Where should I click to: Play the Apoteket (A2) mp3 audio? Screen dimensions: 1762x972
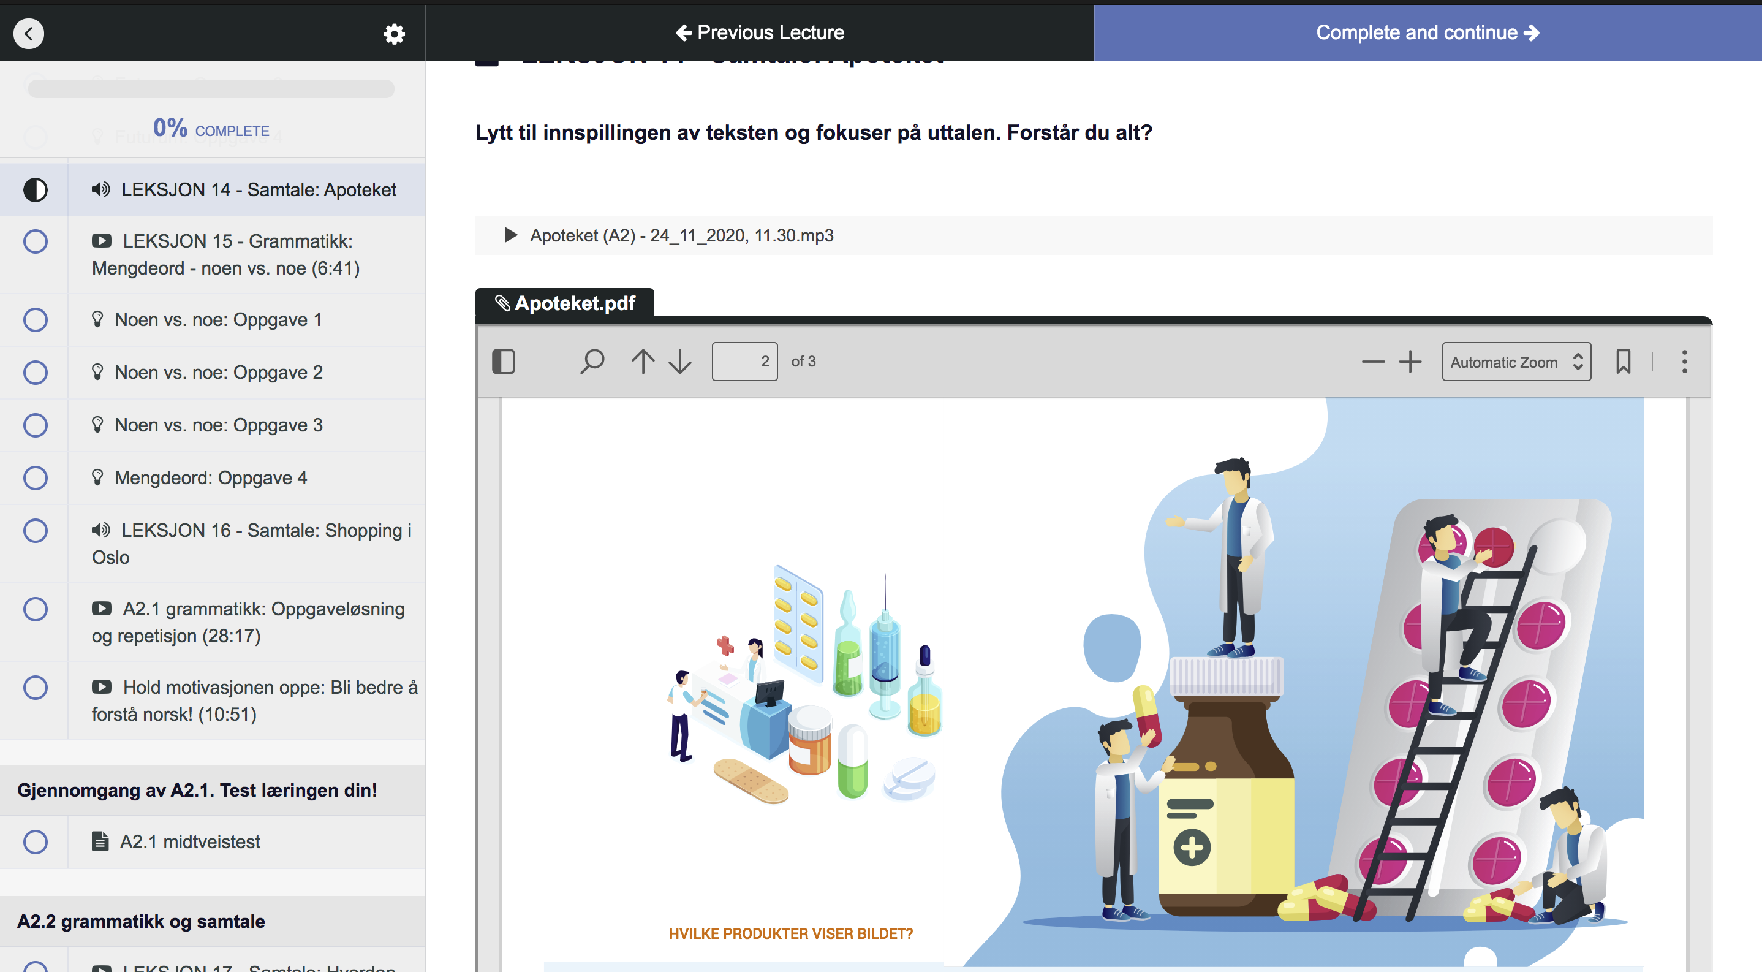pyautogui.click(x=510, y=235)
